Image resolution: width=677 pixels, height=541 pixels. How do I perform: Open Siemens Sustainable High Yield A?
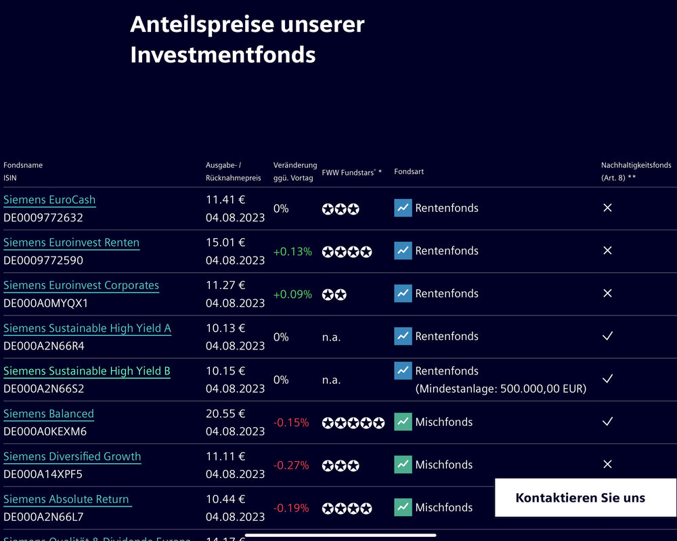click(x=87, y=328)
